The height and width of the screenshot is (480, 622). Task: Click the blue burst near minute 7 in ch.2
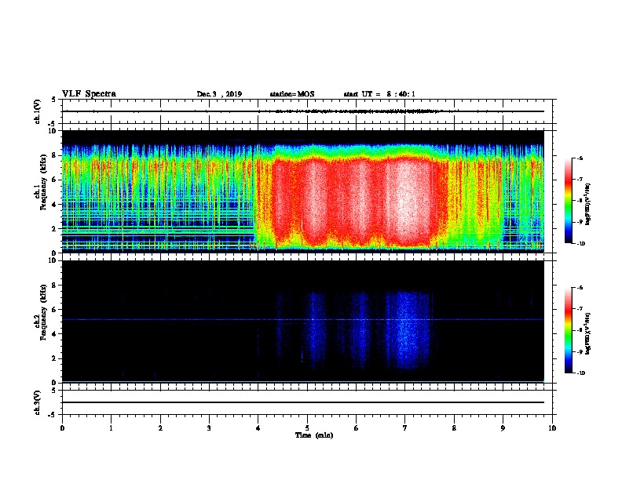pos(408,331)
